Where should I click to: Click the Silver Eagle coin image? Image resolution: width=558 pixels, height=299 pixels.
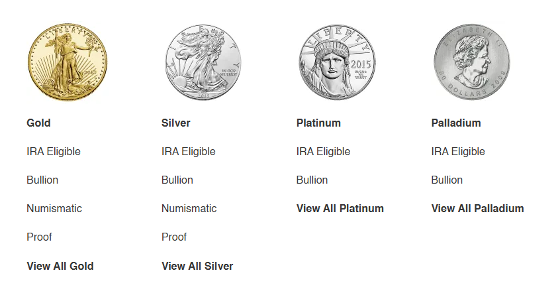pos(203,62)
